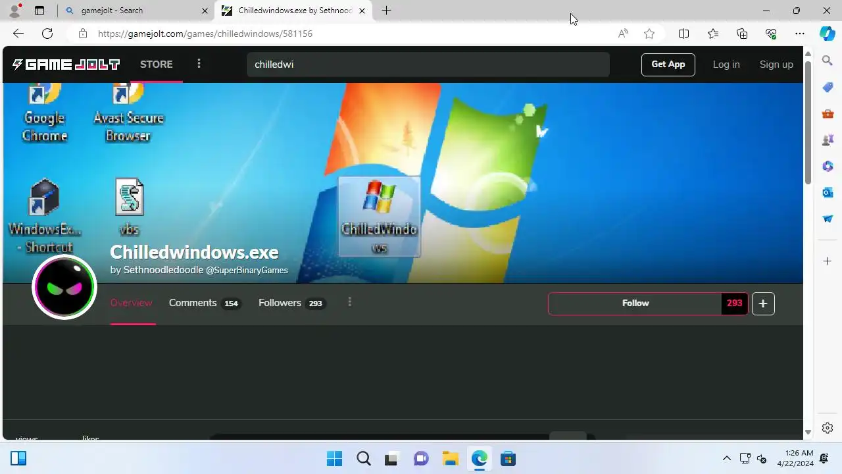Viewport: 842px width, 474px height.
Task: Open the sidebar Shopping tag
Action: pos(828,87)
